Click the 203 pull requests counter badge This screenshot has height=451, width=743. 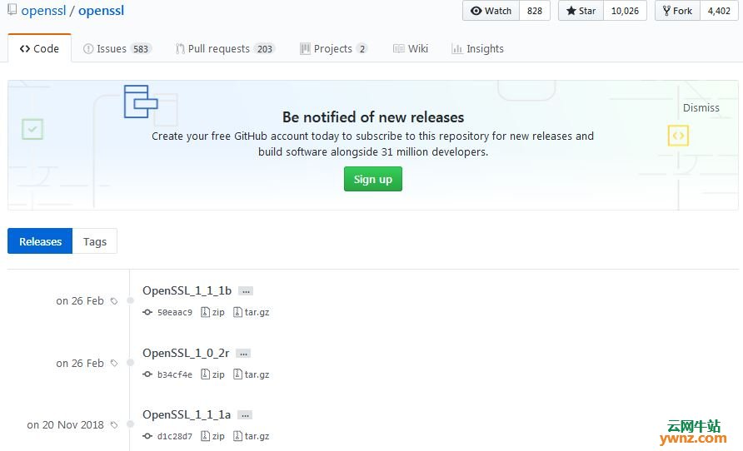pyautogui.click(x=264, y=49)
